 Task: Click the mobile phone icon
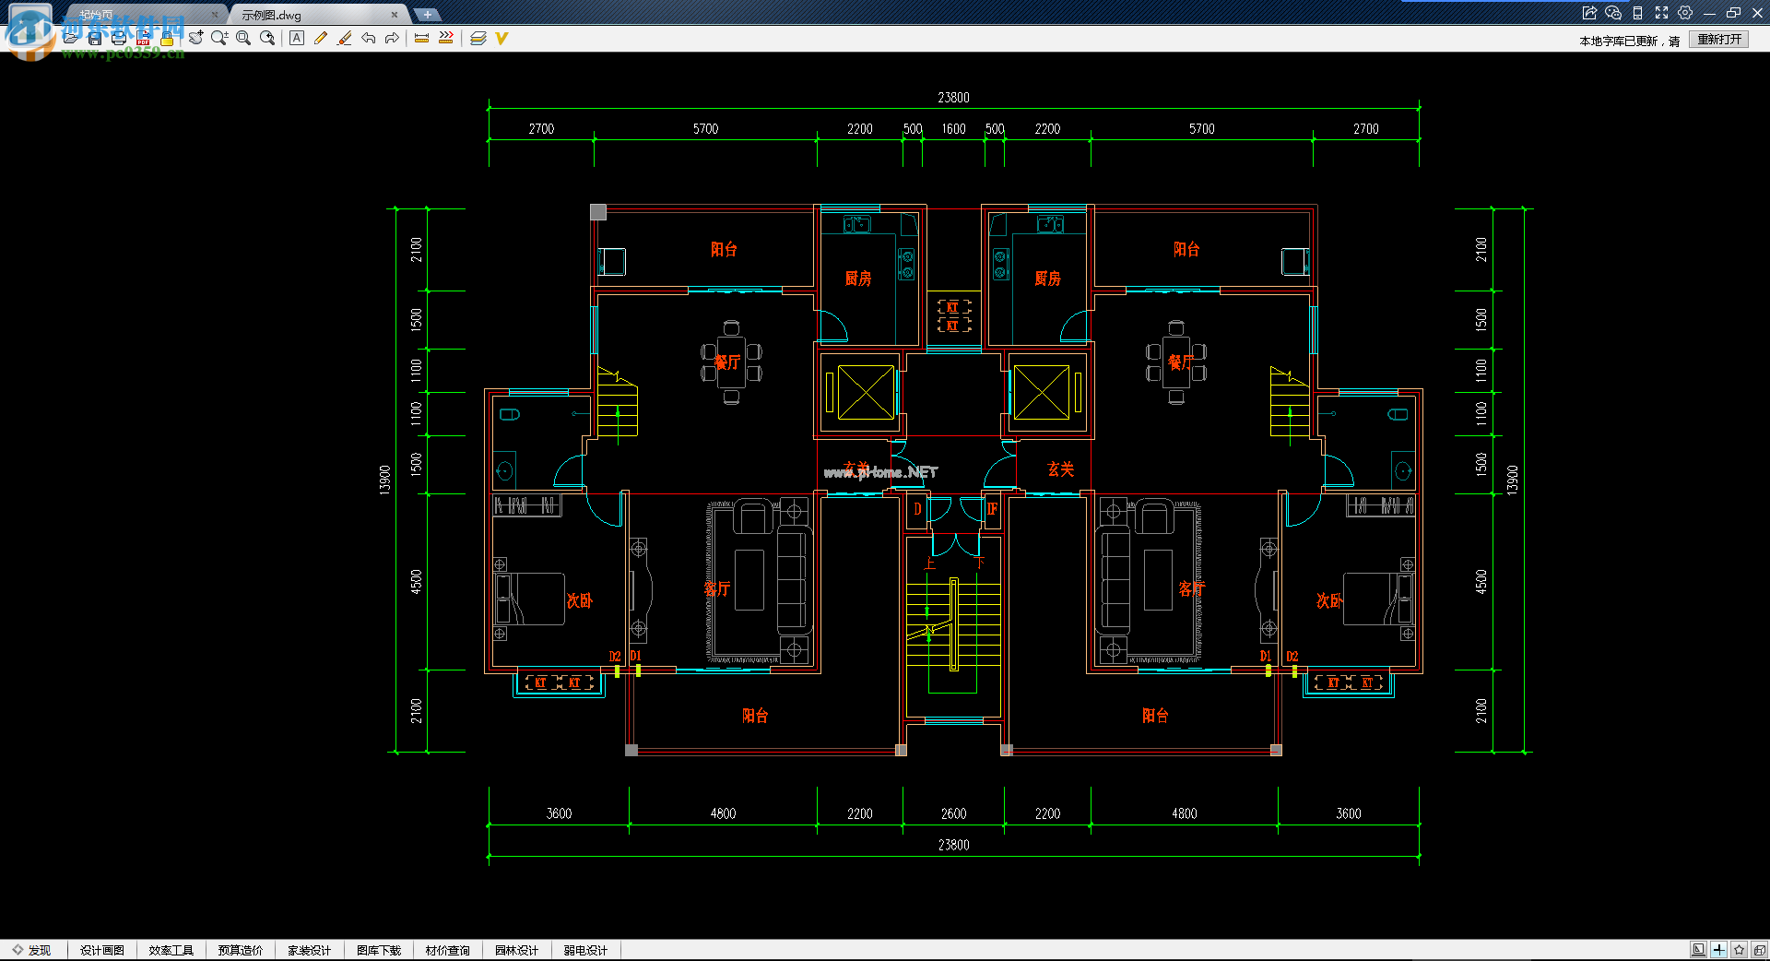point(1637,13)
